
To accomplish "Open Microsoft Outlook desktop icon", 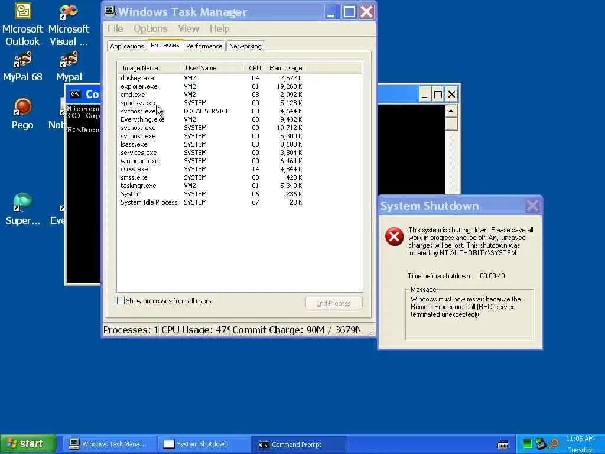I will tap(22, 24).
